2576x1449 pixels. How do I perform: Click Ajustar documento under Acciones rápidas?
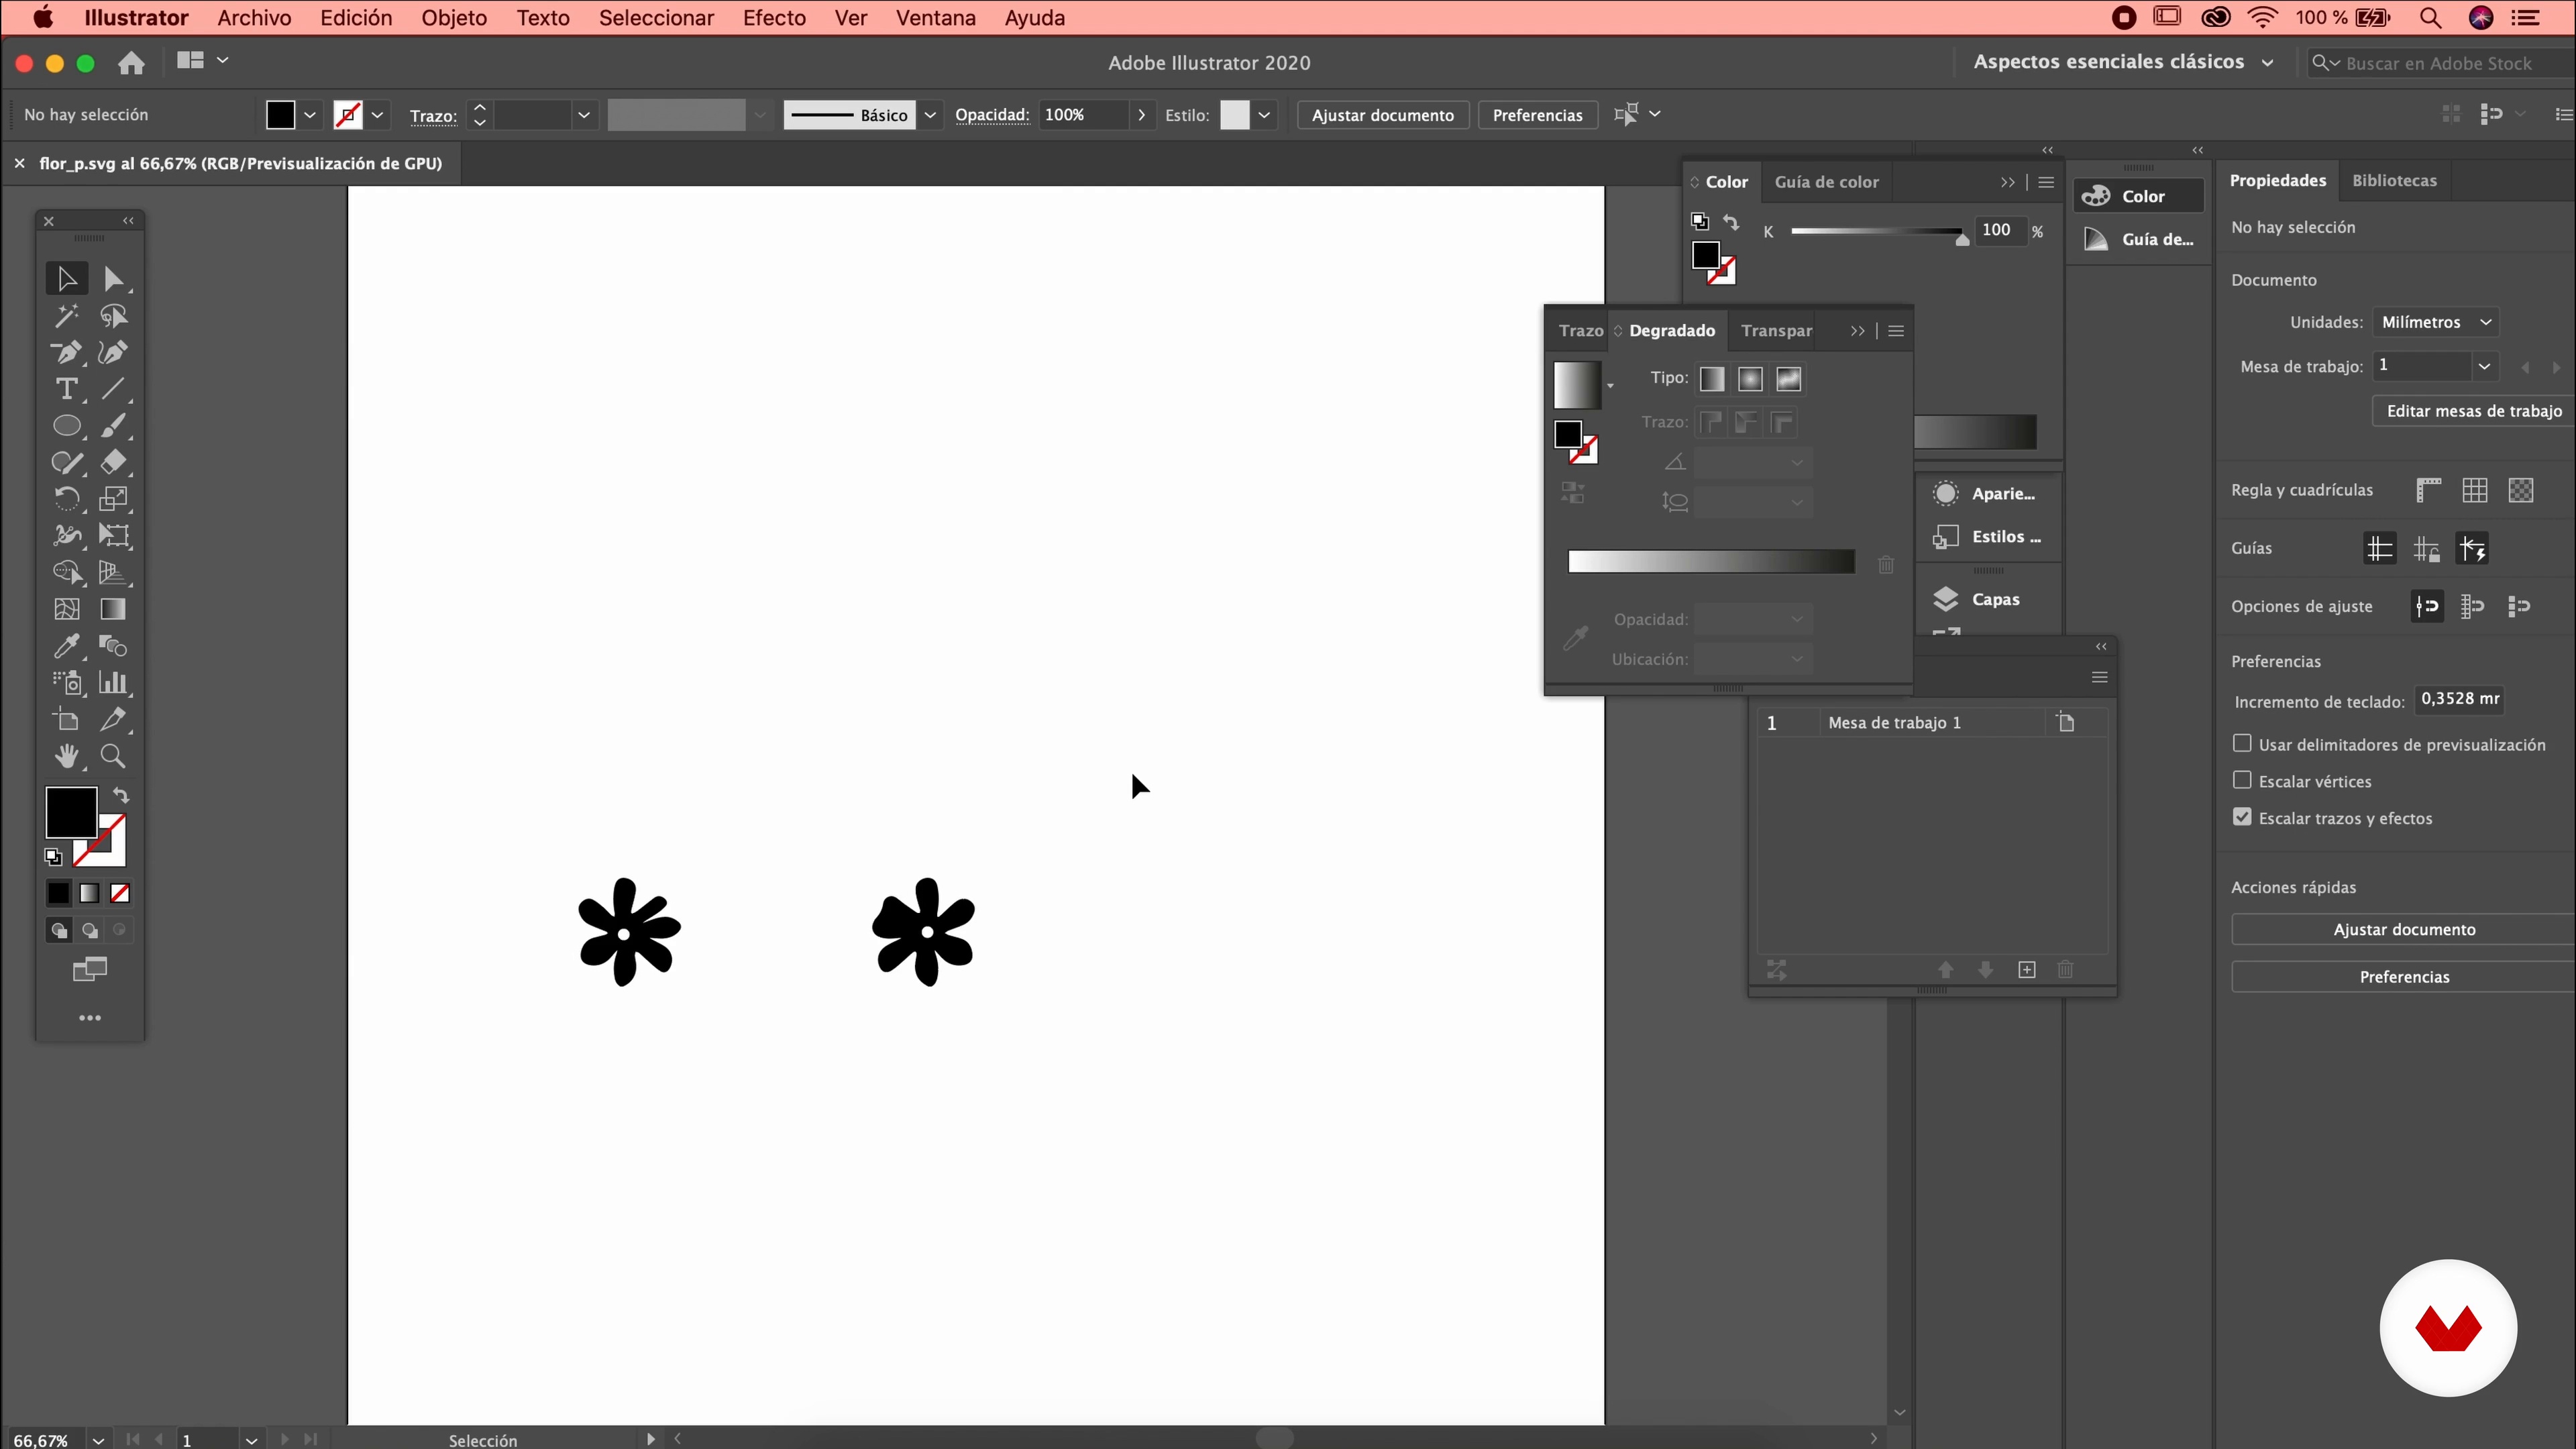[2403, 929]
